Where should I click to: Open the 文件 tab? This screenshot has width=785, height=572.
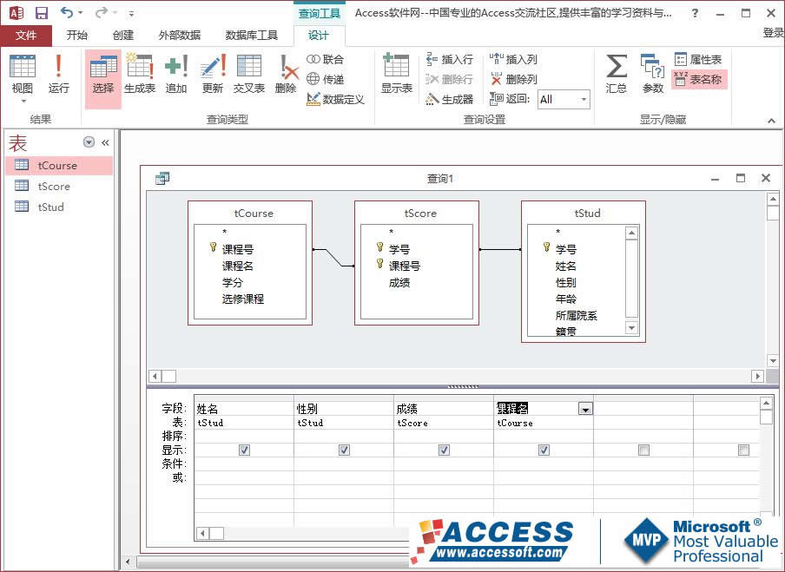coord(26,35)
